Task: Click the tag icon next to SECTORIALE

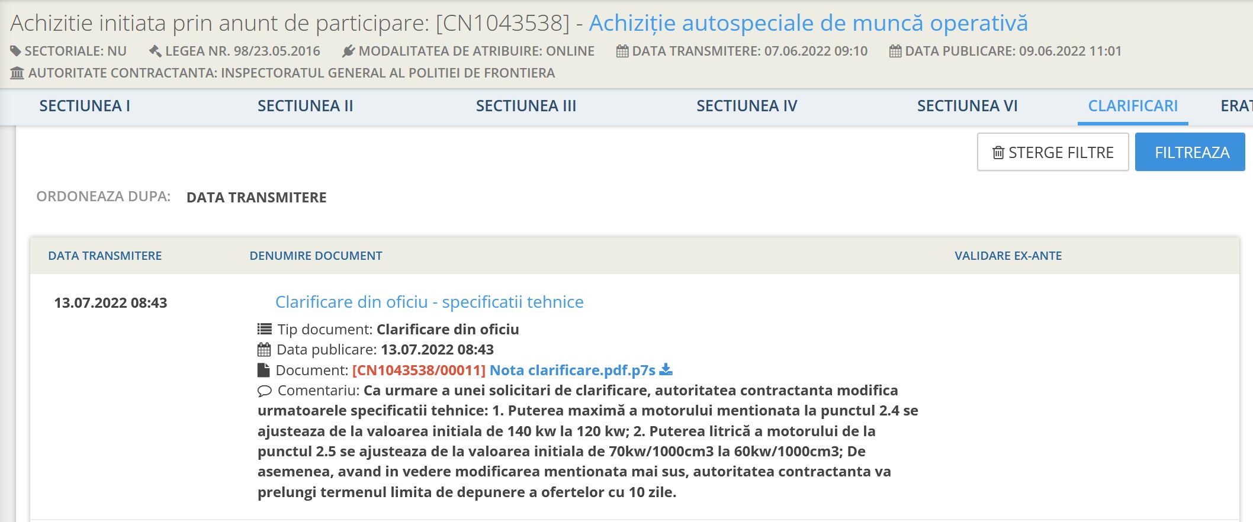Action: (x=16, y=51)
